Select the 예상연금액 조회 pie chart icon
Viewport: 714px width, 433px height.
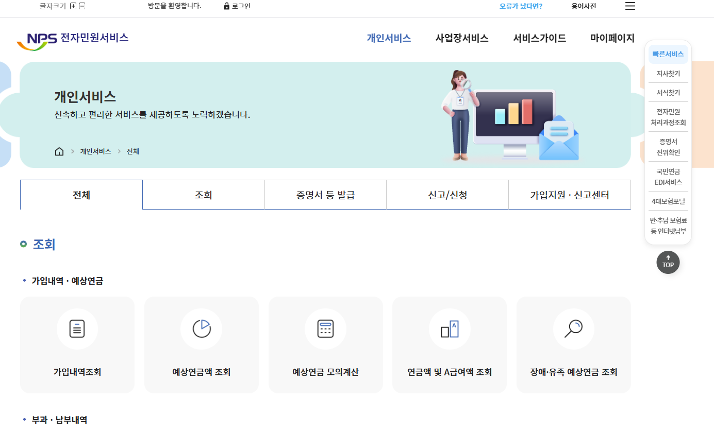tap(202, 329)
